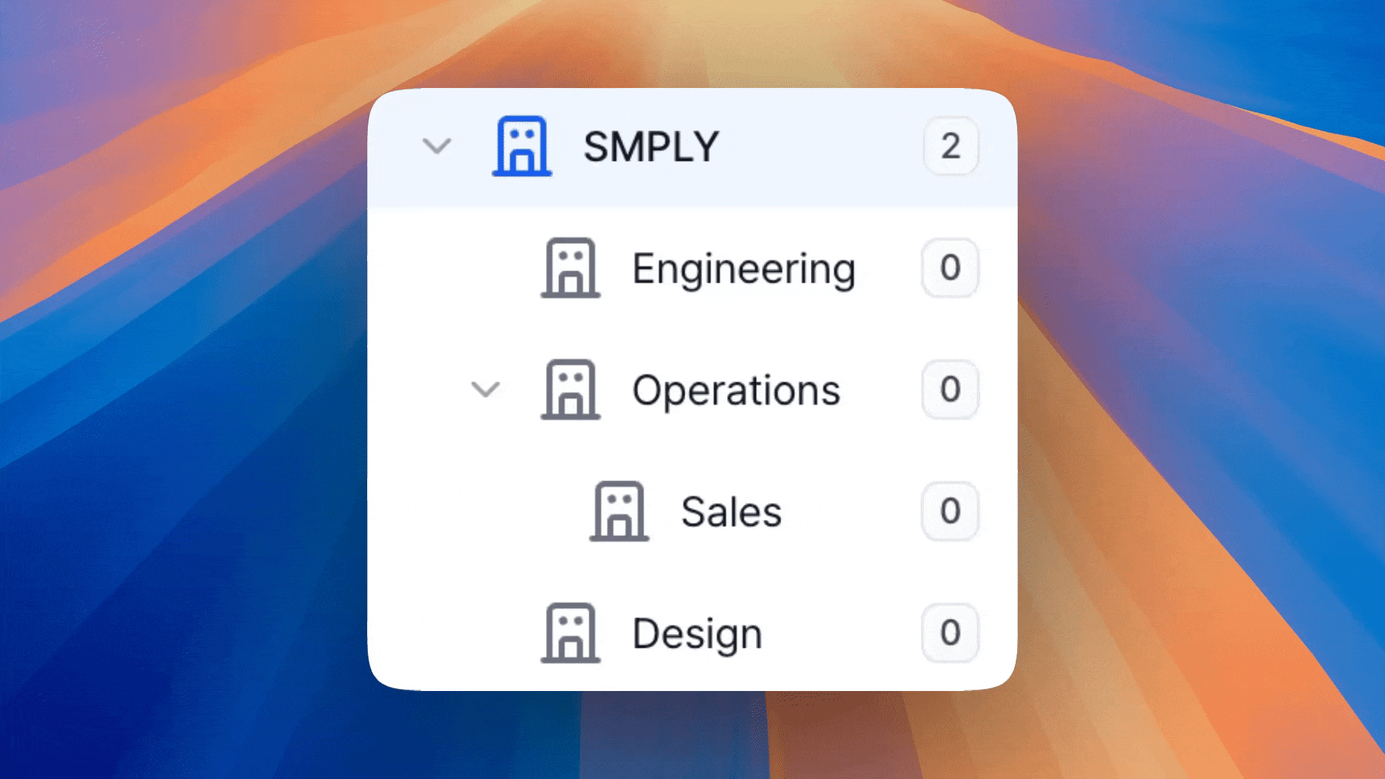This screenshot has width=1385, height=779.
Task: Select the Sales department label
Action: 731,512
